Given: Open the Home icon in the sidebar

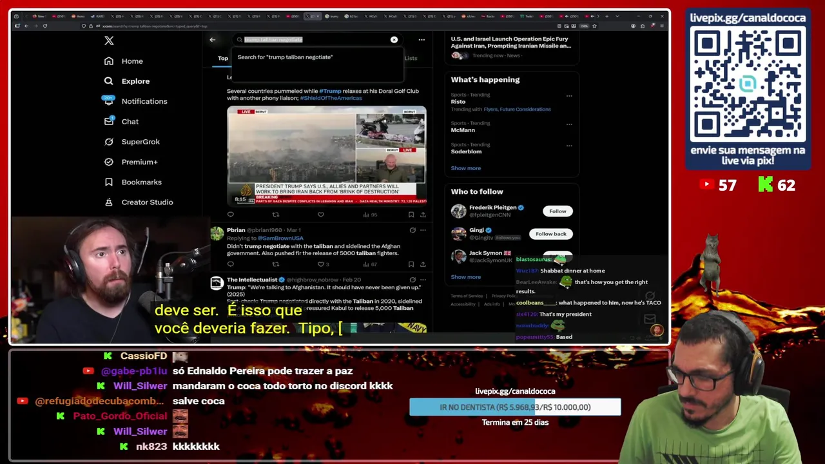Looking at the screenshot, I should pyautogui.click(x=109, y=61).
